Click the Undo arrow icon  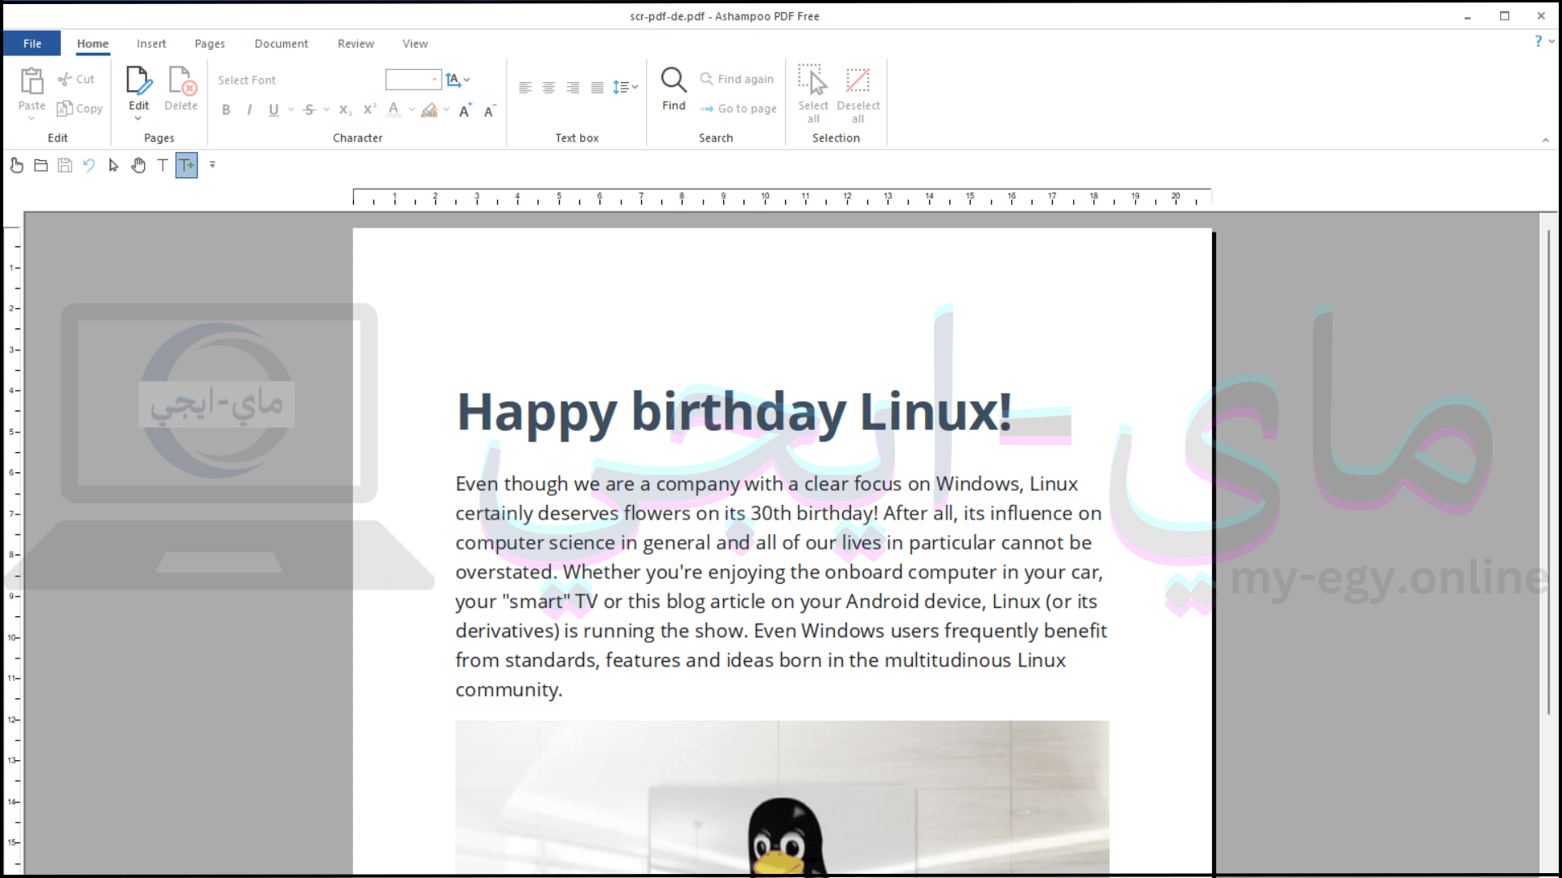point(89,165)
